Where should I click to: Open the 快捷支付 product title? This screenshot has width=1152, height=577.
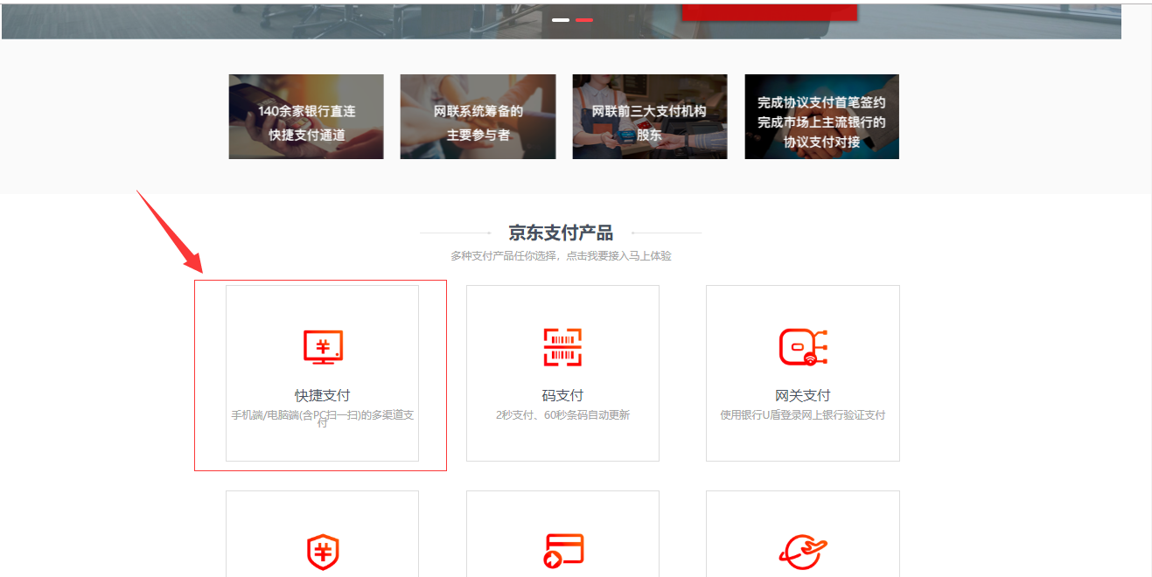click(x=323, y=395)
